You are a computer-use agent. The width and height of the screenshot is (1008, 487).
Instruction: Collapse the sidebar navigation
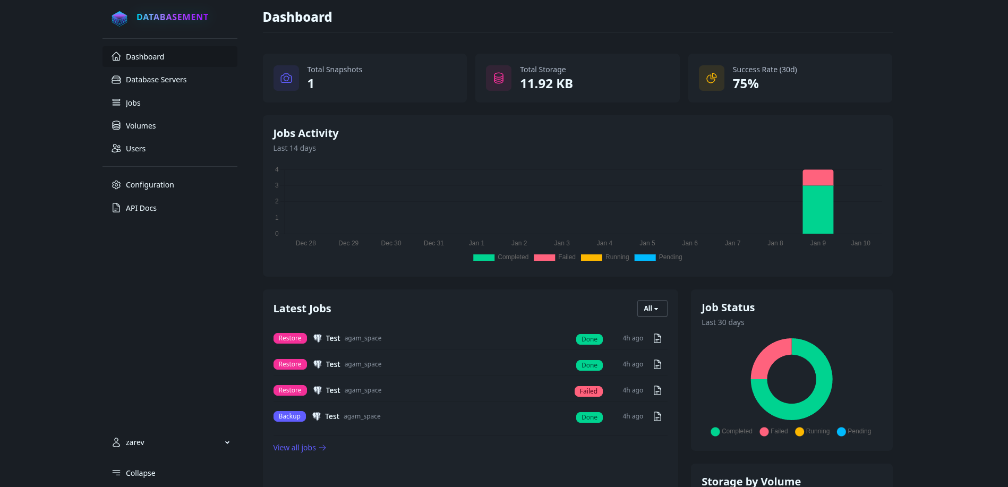(x=134, y=473)
